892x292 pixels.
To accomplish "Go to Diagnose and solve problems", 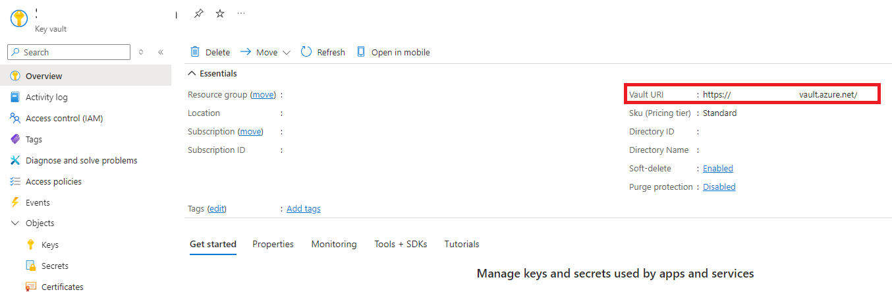I will tap(81, 160).
